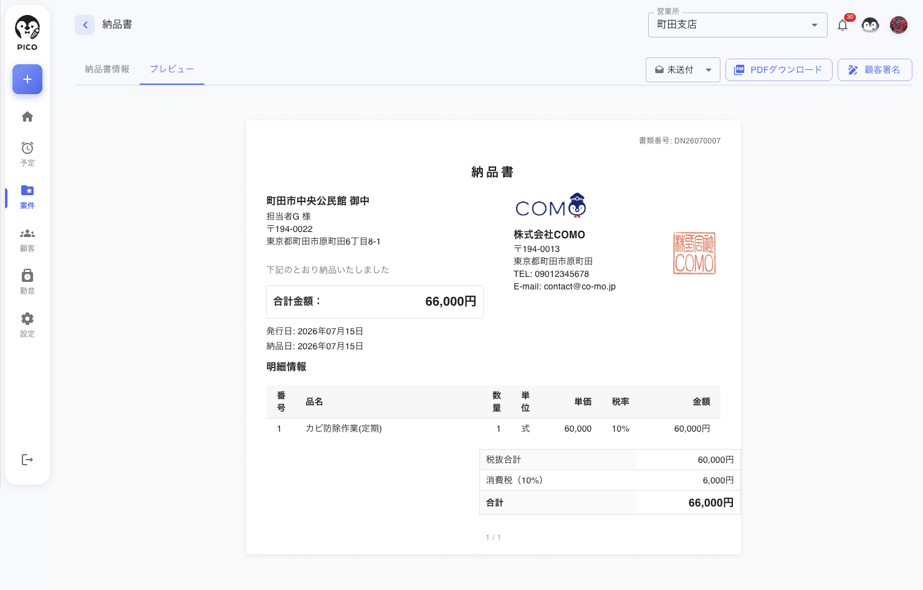The height and width of the screenshot is (590, 923).
Task: Go back using the chevron arrow
Action: pos(85,25)
